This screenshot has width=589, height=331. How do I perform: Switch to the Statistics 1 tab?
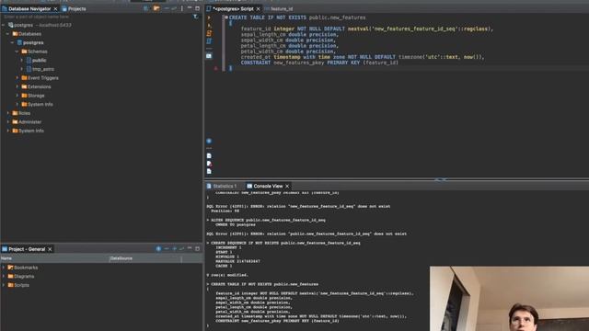click(222, 186)
